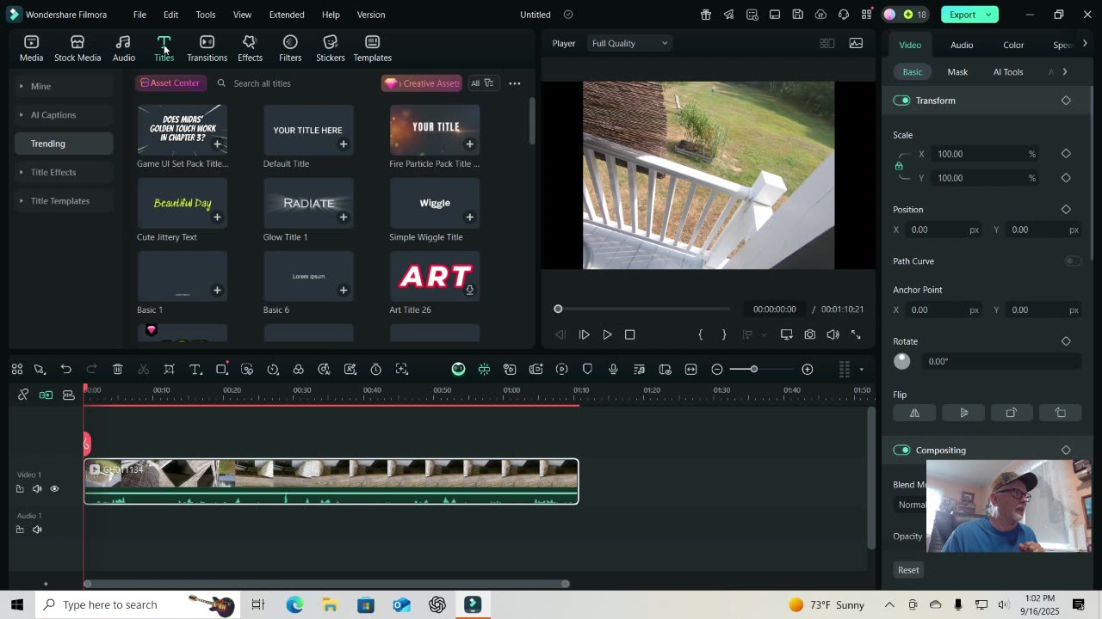Click the Asset Center button
The height and width of the screenshot is (619, 1102).
click(x=170, y=83)
